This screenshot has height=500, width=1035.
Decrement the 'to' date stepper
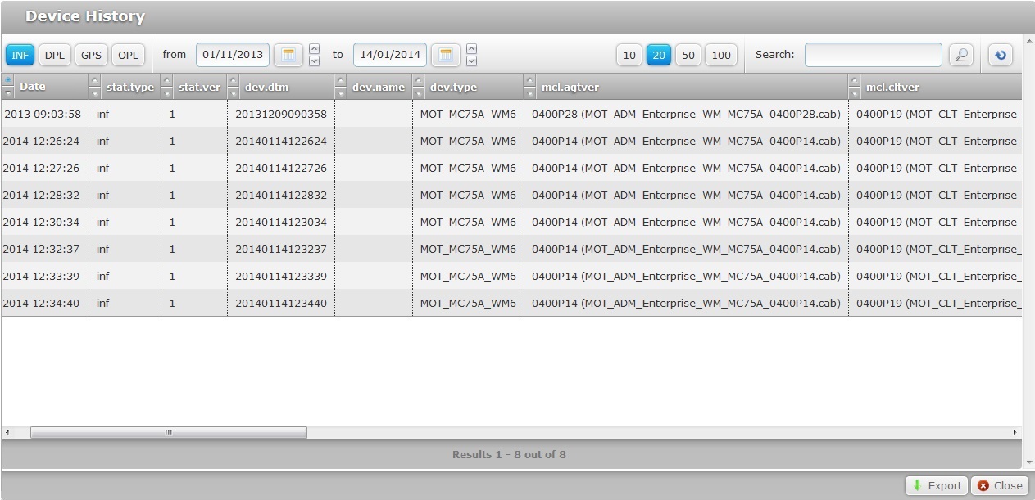click(471, 61)
